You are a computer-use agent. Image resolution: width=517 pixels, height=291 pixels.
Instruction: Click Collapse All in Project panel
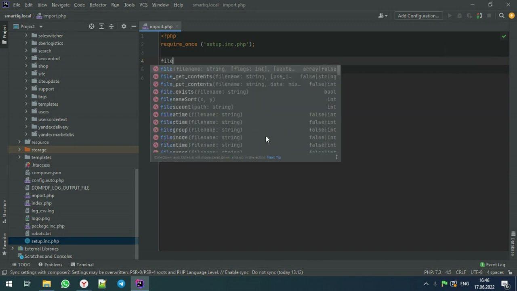tap(111, 26)
